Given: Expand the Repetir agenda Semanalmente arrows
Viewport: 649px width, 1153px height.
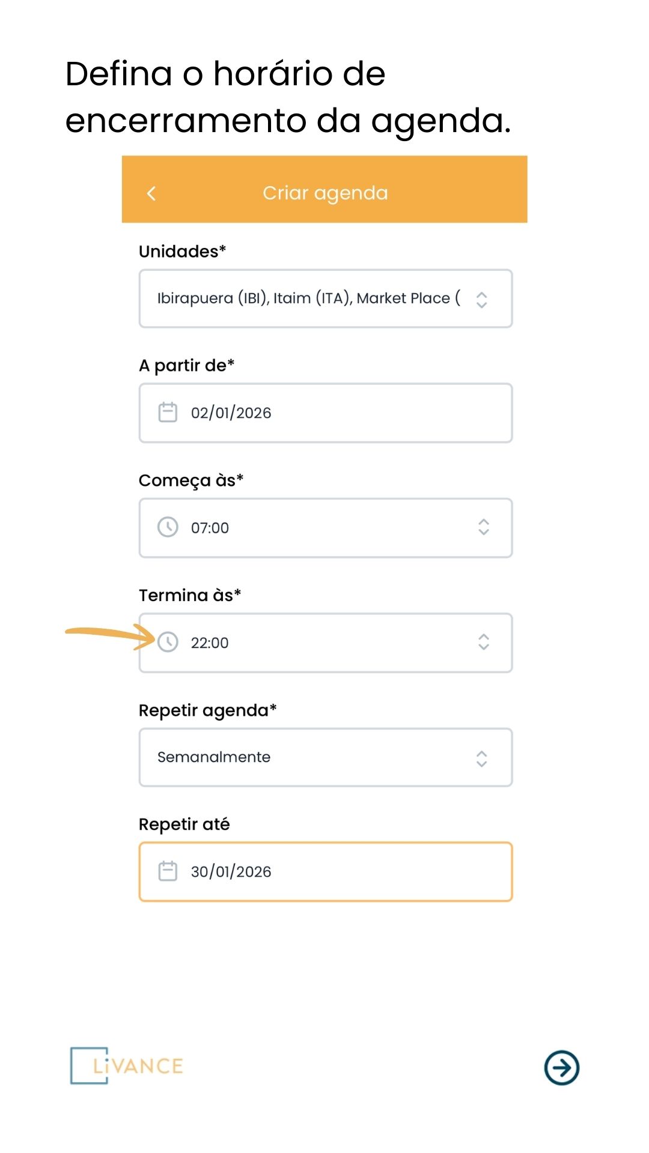Looking at the screenshot, I should pos(481,758).
